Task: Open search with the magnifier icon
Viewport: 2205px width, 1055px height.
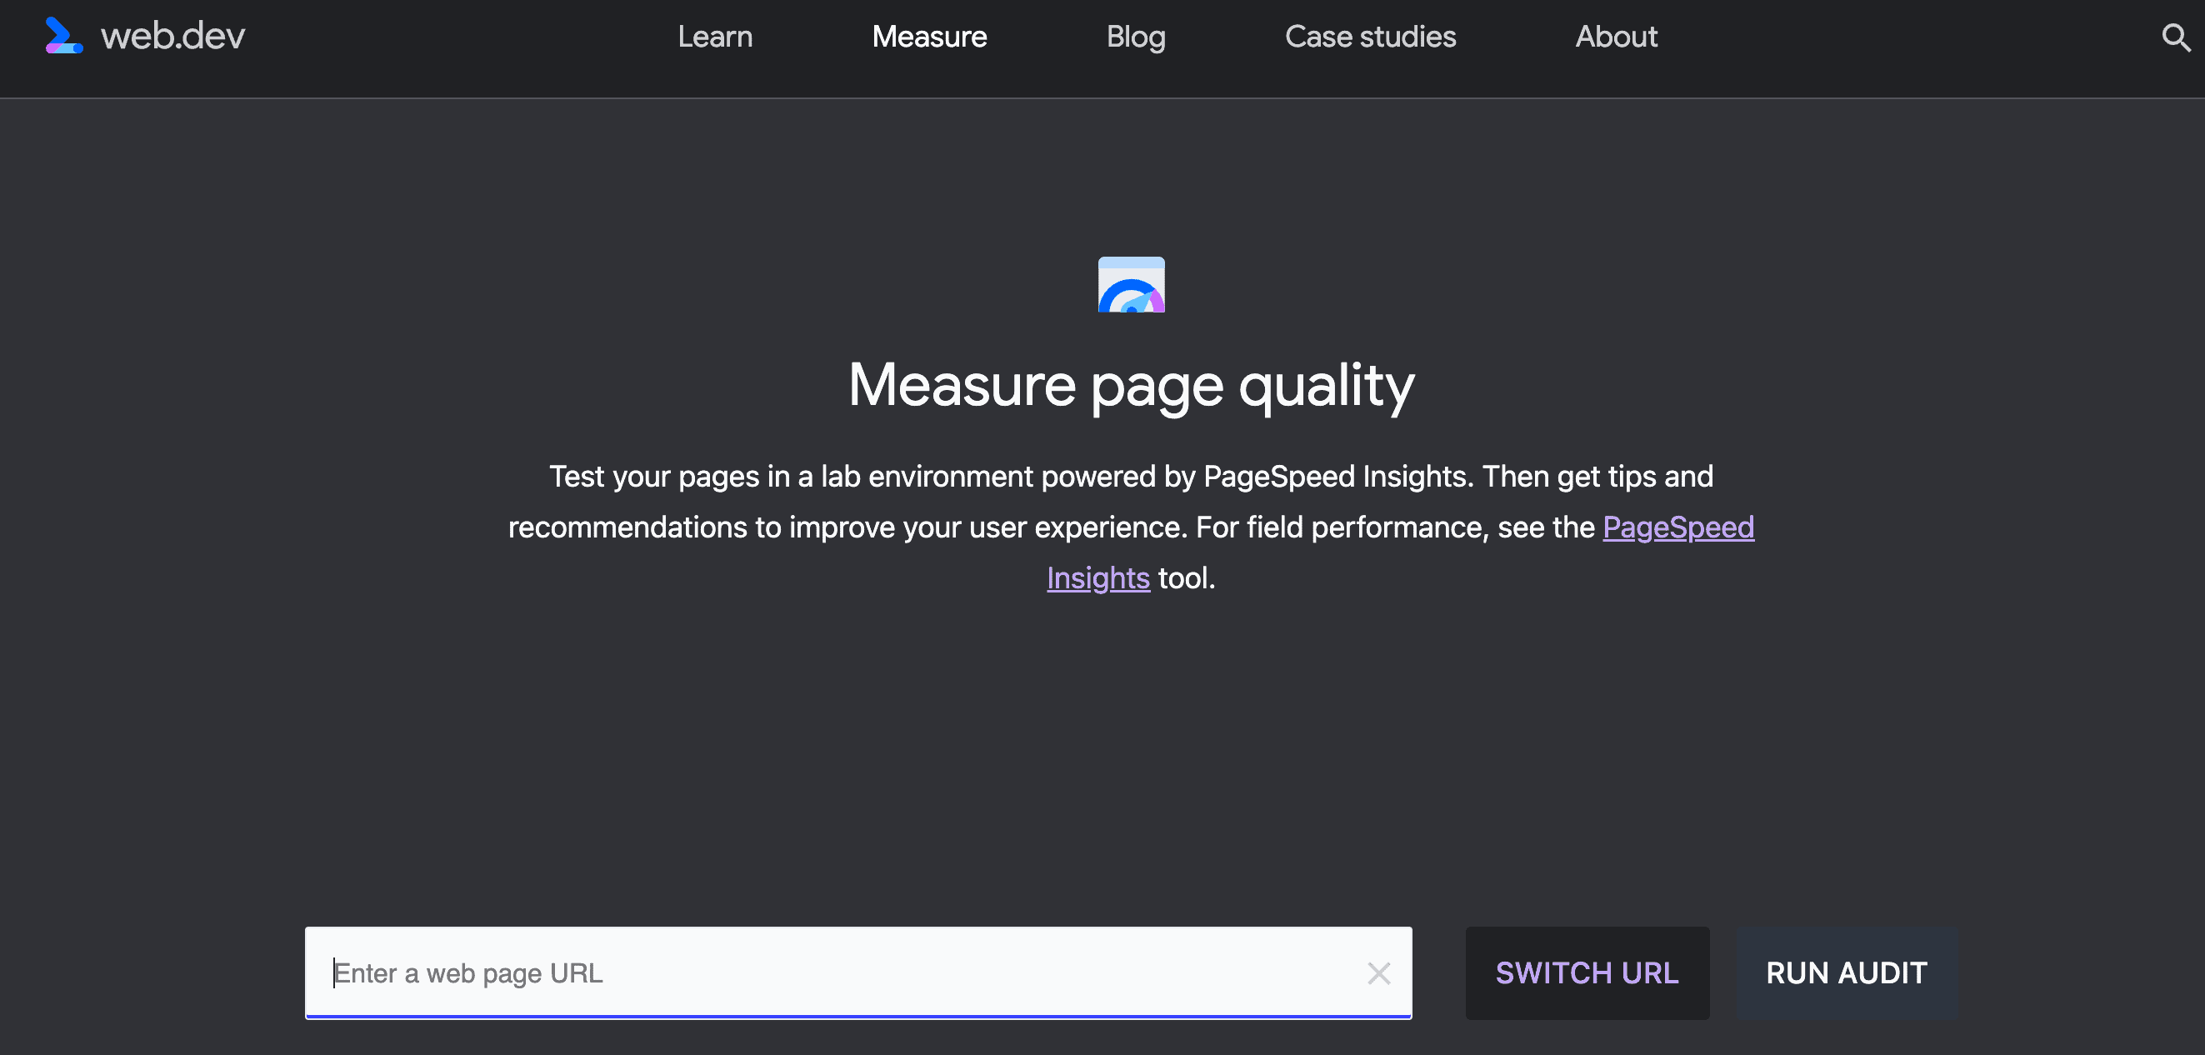Action: click(2175, 37)
